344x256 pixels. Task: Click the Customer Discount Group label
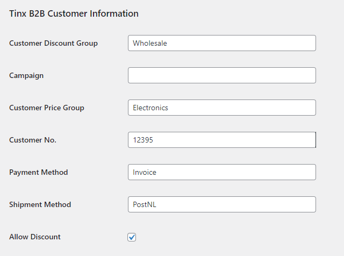tap(53, 43)
